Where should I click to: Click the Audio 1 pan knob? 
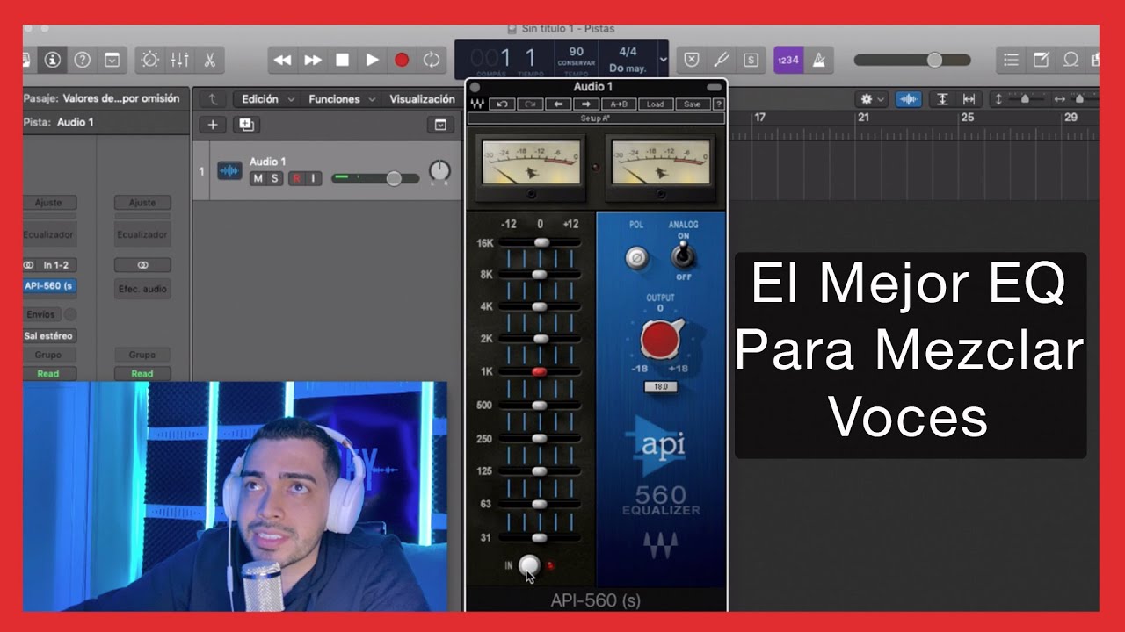point(439,172)
